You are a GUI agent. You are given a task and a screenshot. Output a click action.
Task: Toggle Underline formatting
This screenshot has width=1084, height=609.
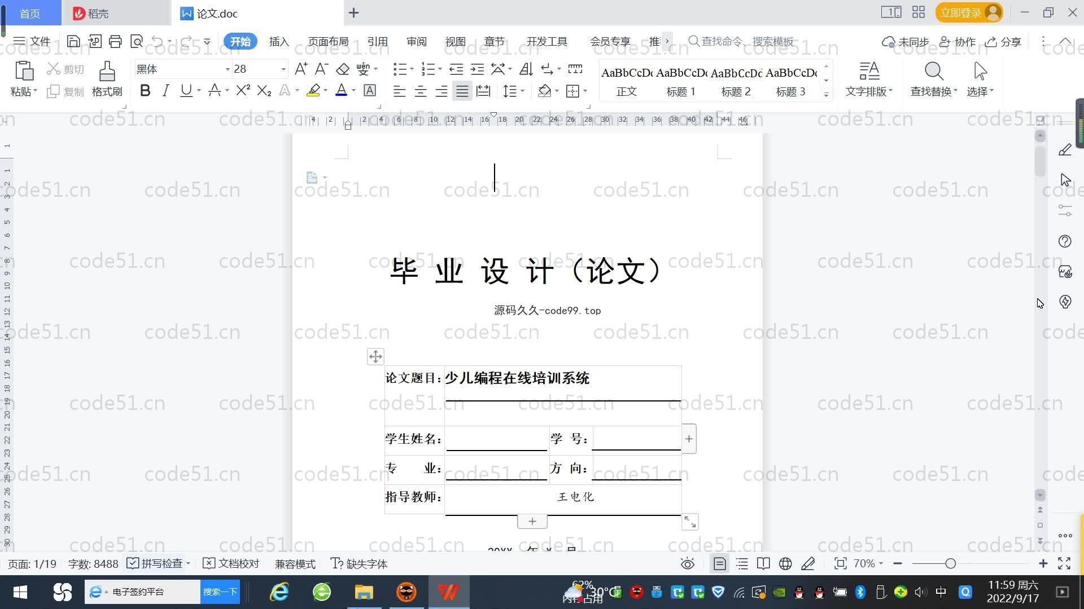pyautogui.click(x=186, y=90)
